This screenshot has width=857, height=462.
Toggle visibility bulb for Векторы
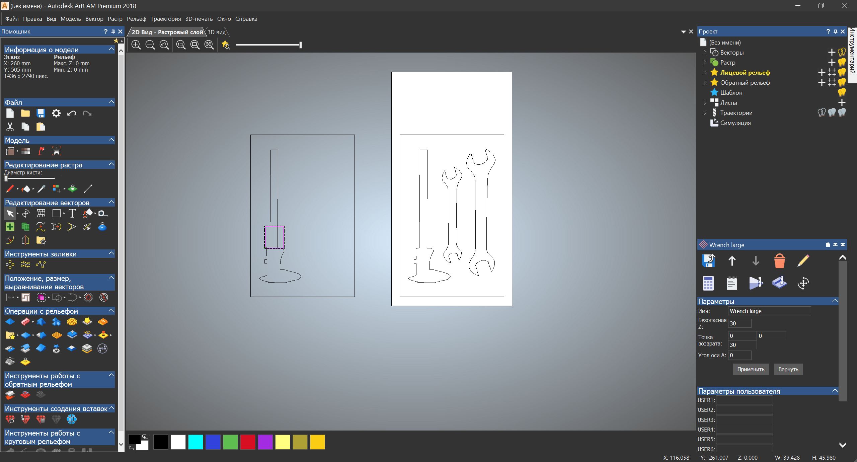click(842, 53)
